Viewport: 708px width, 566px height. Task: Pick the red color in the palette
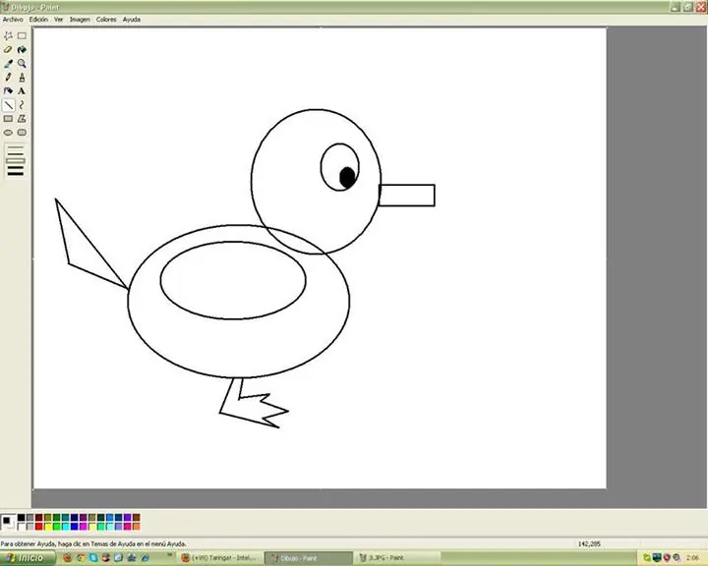pos(39,527)
